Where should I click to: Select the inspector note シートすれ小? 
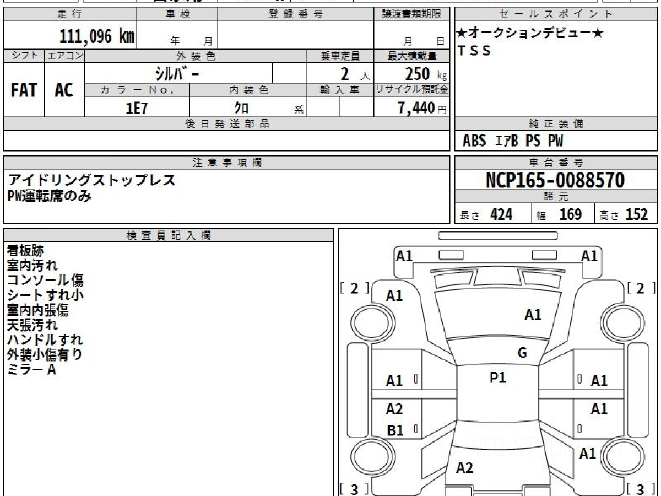[45, 295]
